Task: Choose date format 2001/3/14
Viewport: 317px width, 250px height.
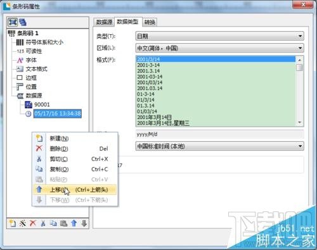Action: tap(216, 59)
